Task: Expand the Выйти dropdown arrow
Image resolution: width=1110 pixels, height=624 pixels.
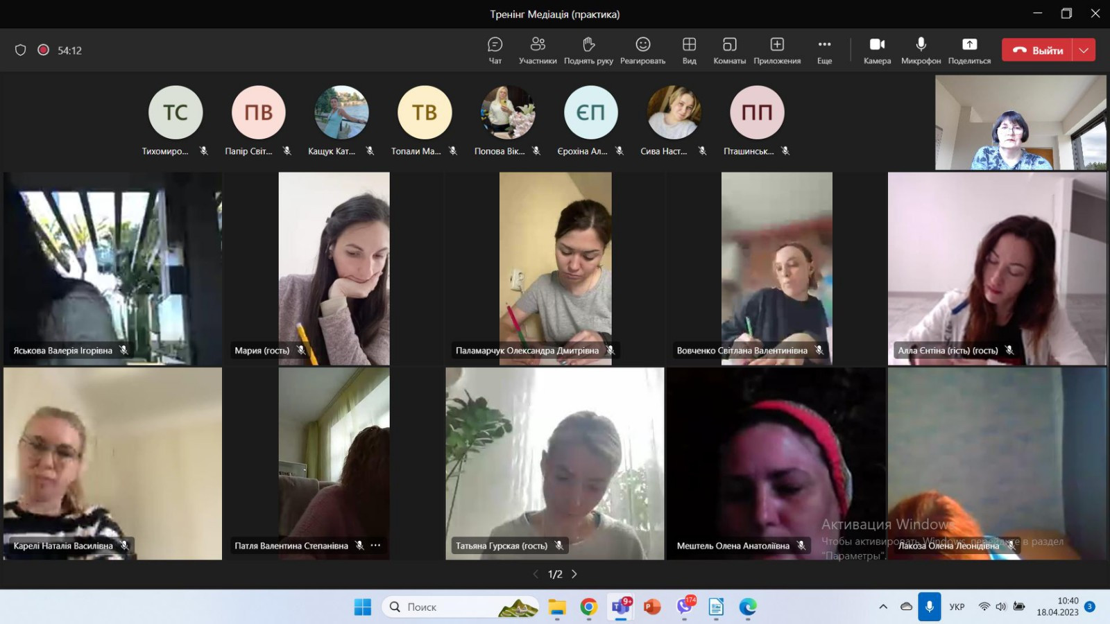Action: click(1084, 50)
